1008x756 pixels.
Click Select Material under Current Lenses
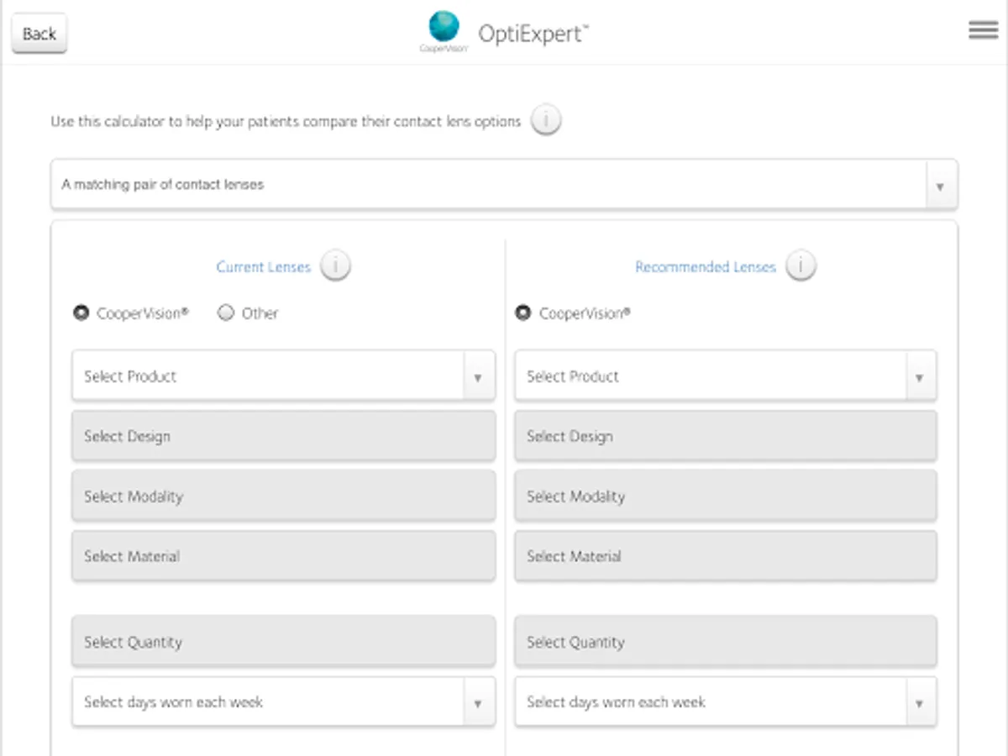283,556
